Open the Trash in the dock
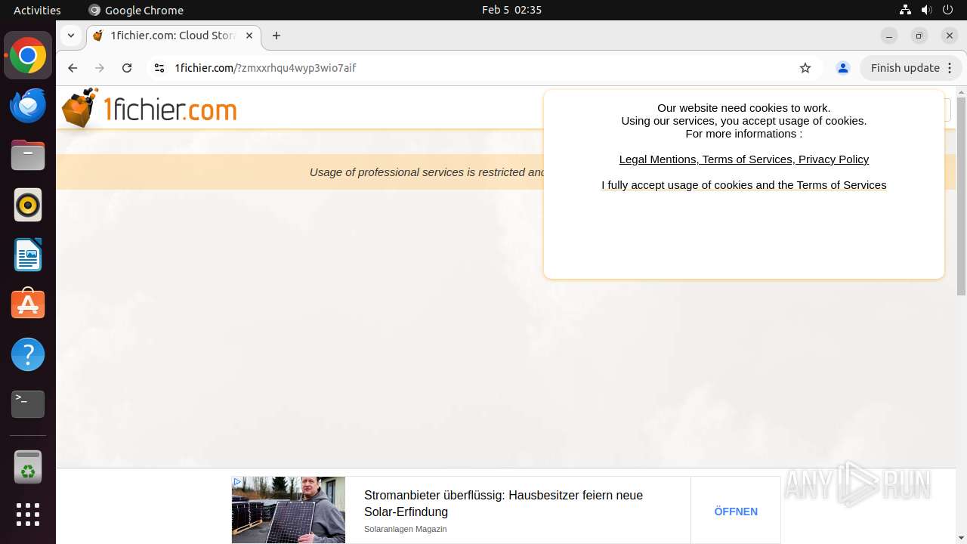This screenshot has height=544, width=967. [x=28, y=467]
